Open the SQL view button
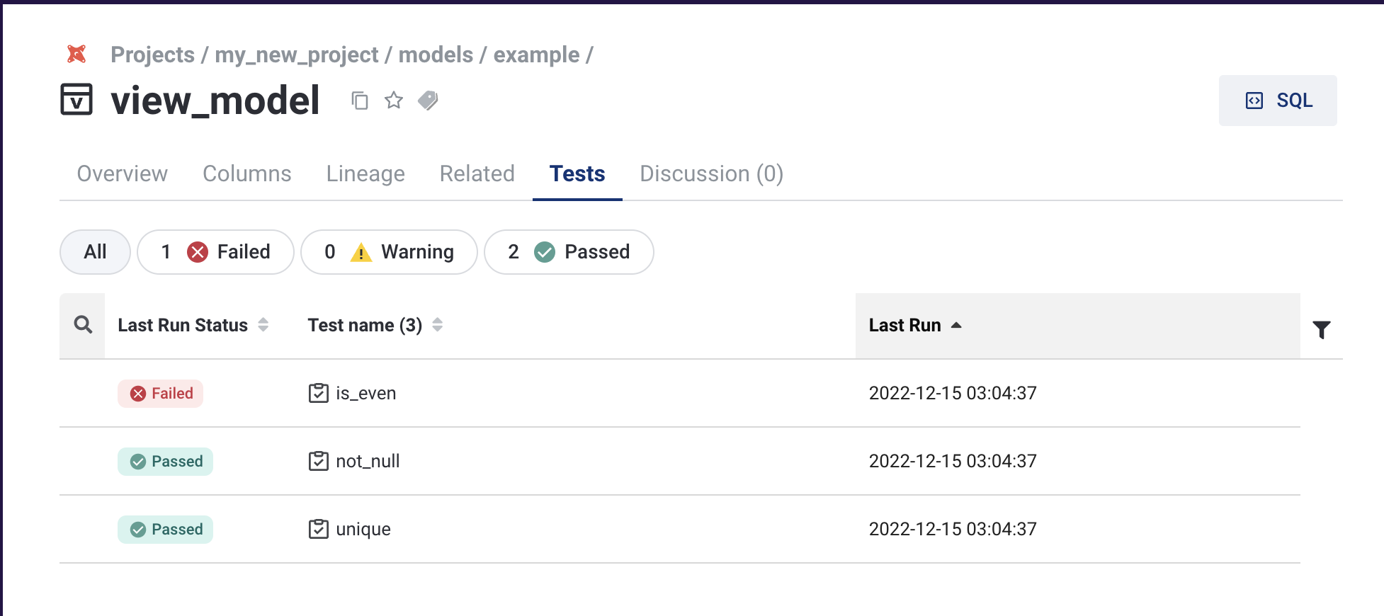This screenshot has width=1384, height=616. click(1278, 101)
